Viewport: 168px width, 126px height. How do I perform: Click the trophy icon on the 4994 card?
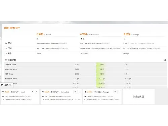point(43,92)
